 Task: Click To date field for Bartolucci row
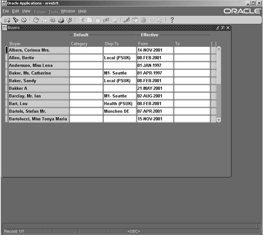tap(192, 119)
